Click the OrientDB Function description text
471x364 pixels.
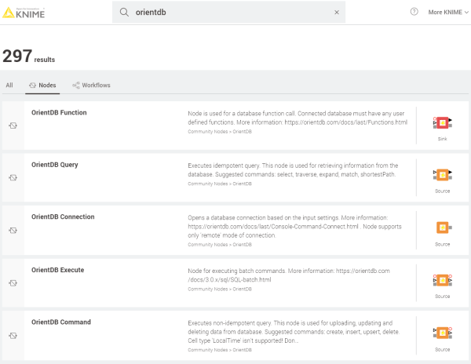coord(298,118)
